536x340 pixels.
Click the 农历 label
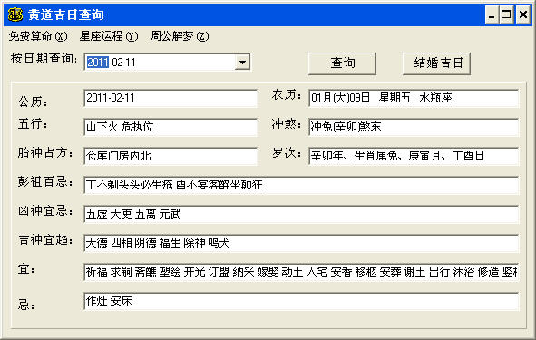(x=287, y=95)
